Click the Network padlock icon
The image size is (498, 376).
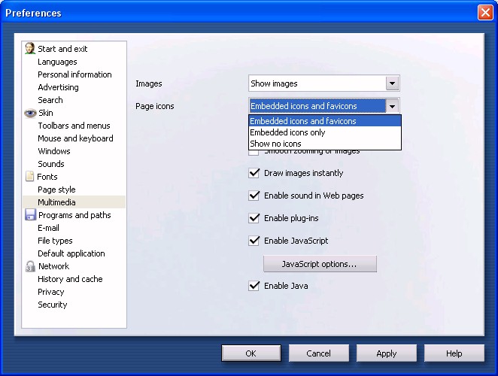[x=30, y=266]
